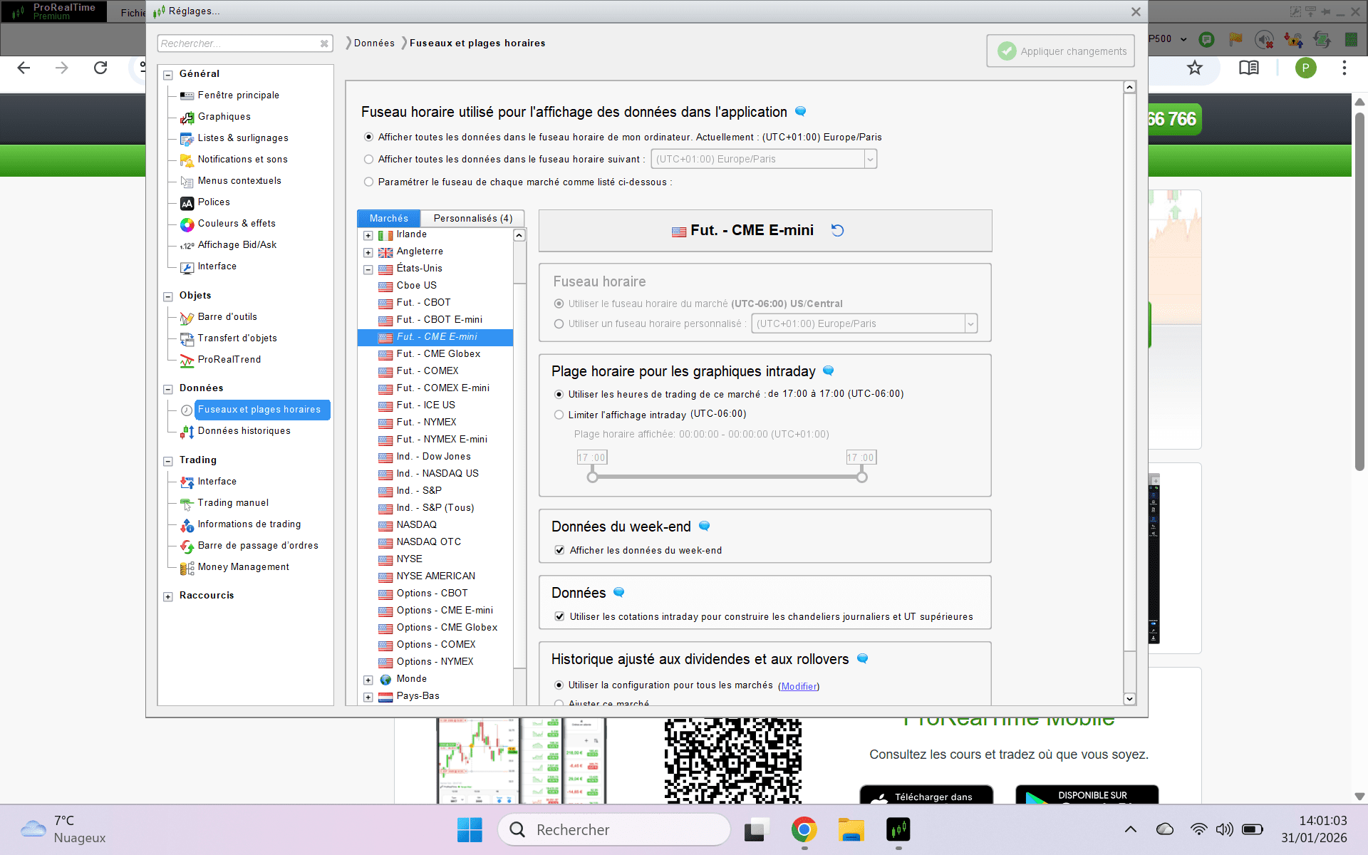Open ProRealTime app in Windows taskbar

(x=898, y=829)
